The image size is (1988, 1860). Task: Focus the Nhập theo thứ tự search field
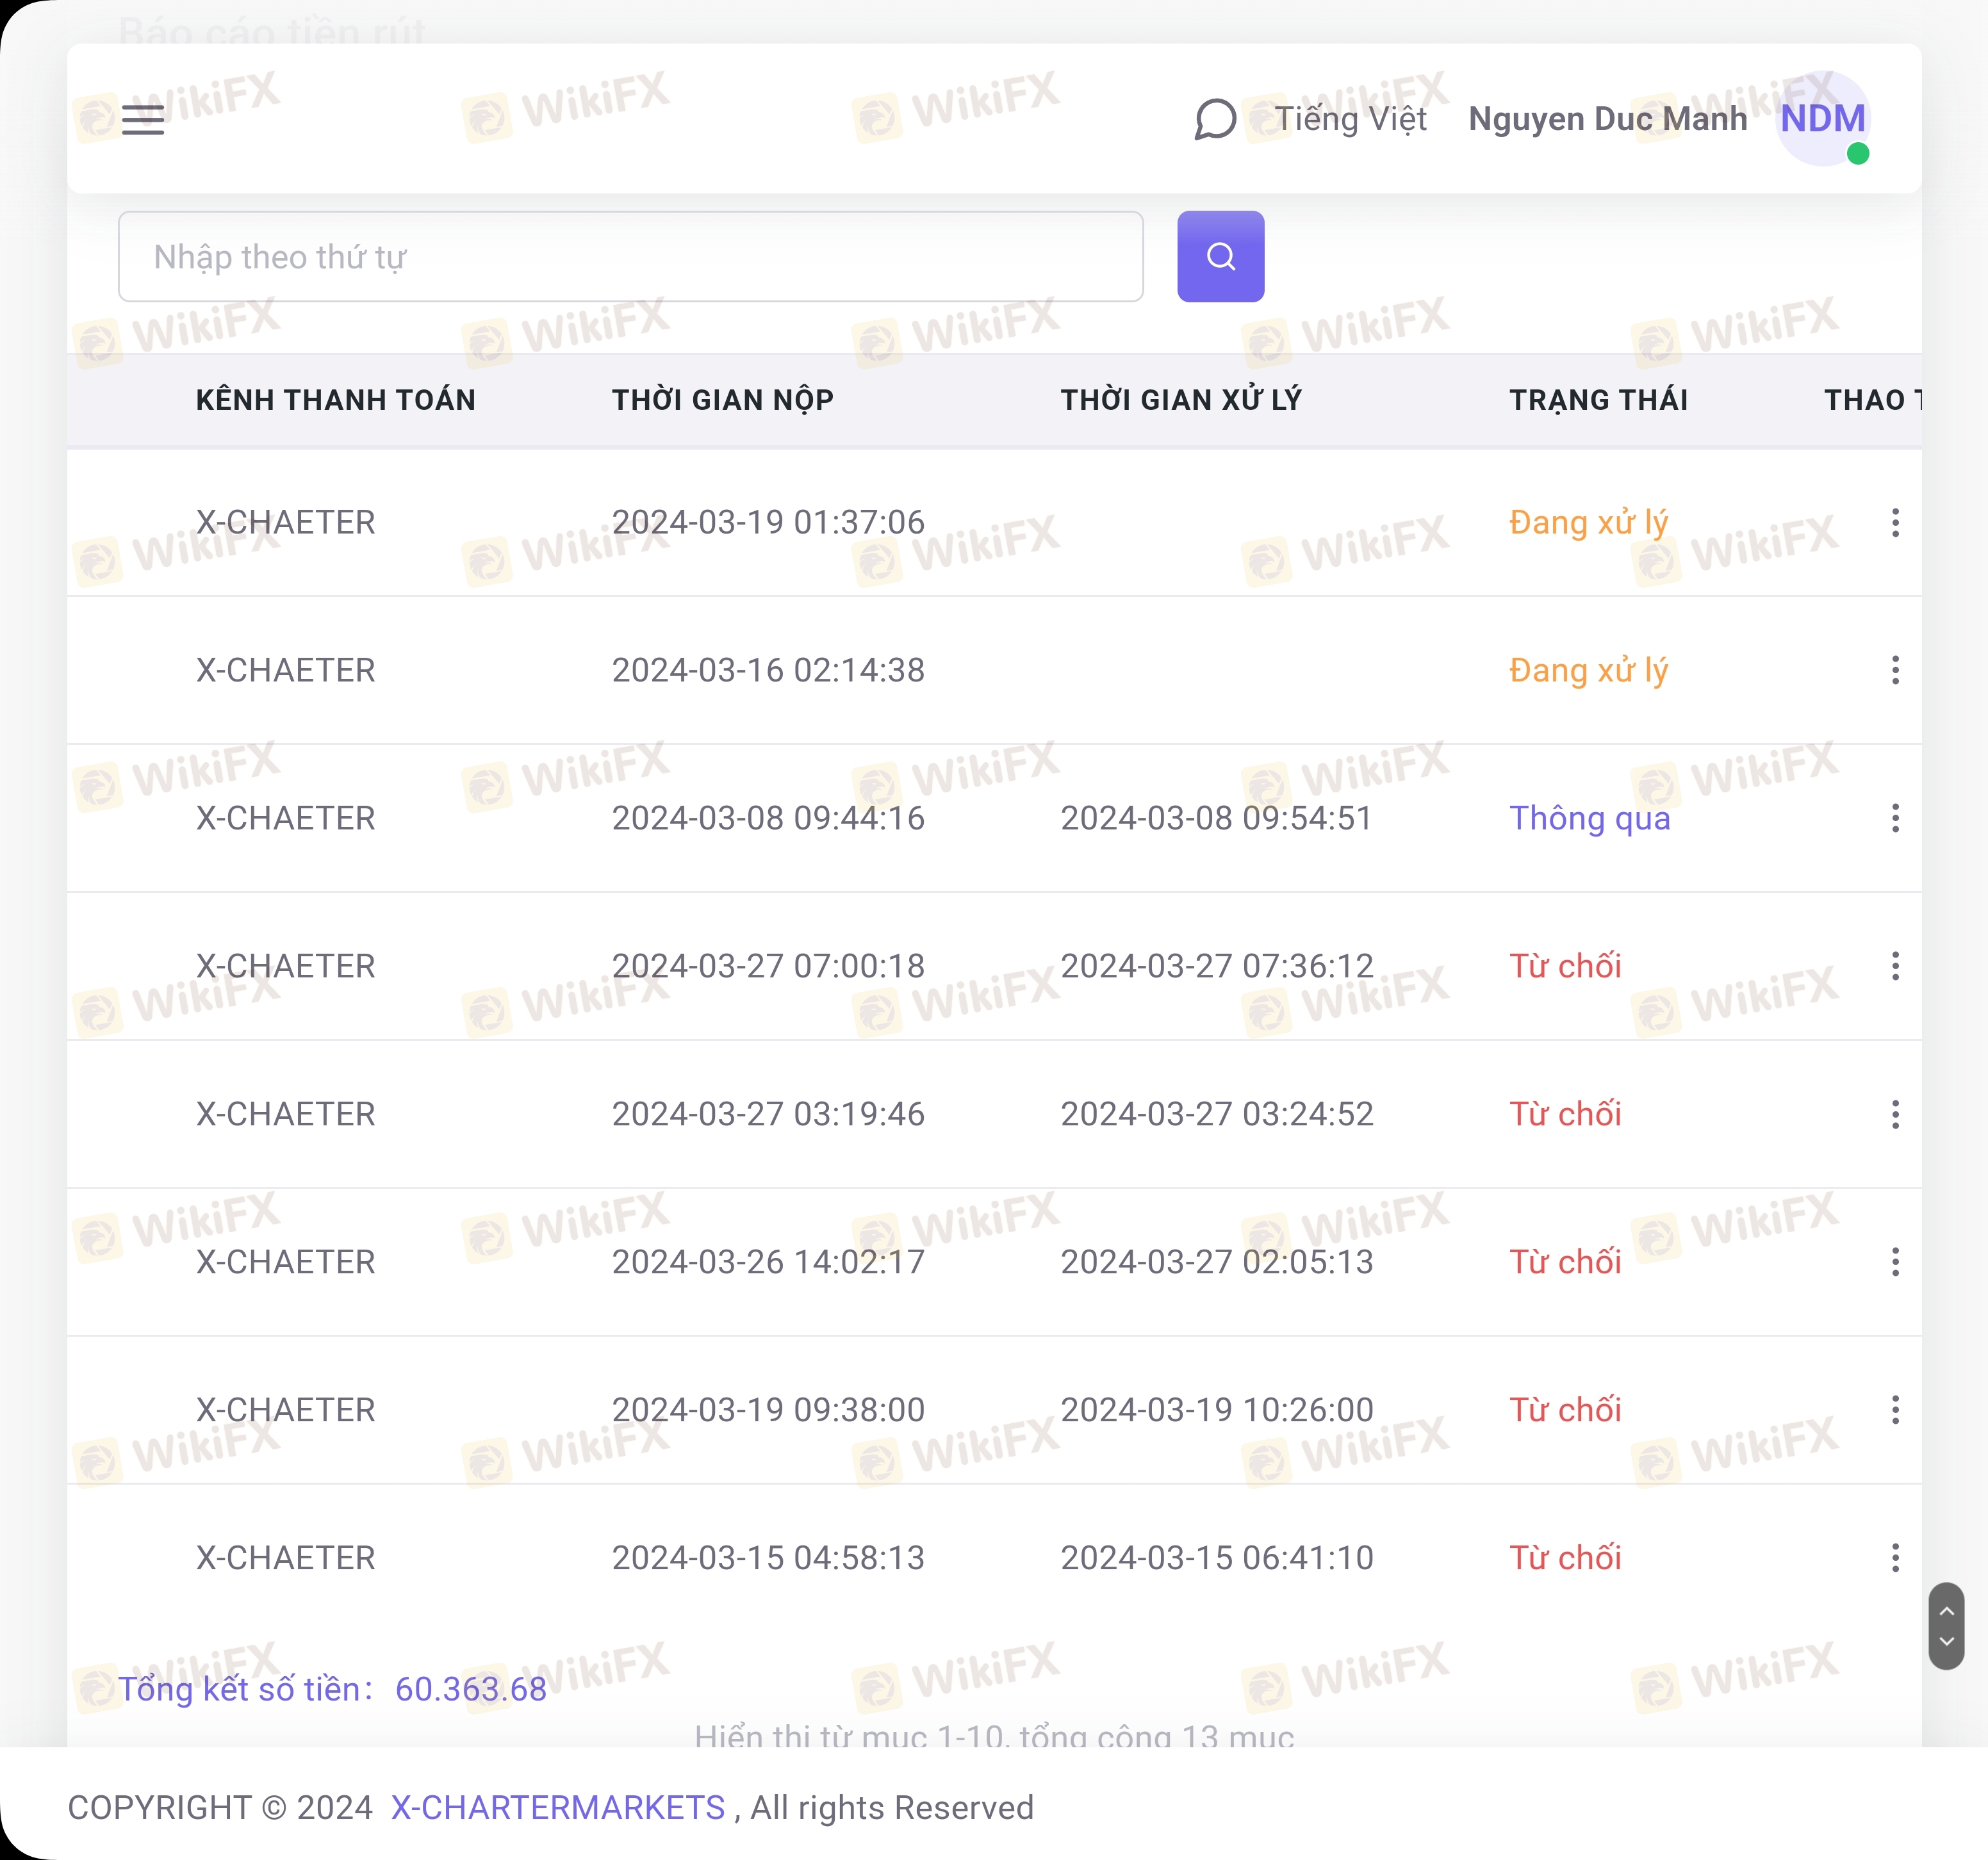point(630,257)
